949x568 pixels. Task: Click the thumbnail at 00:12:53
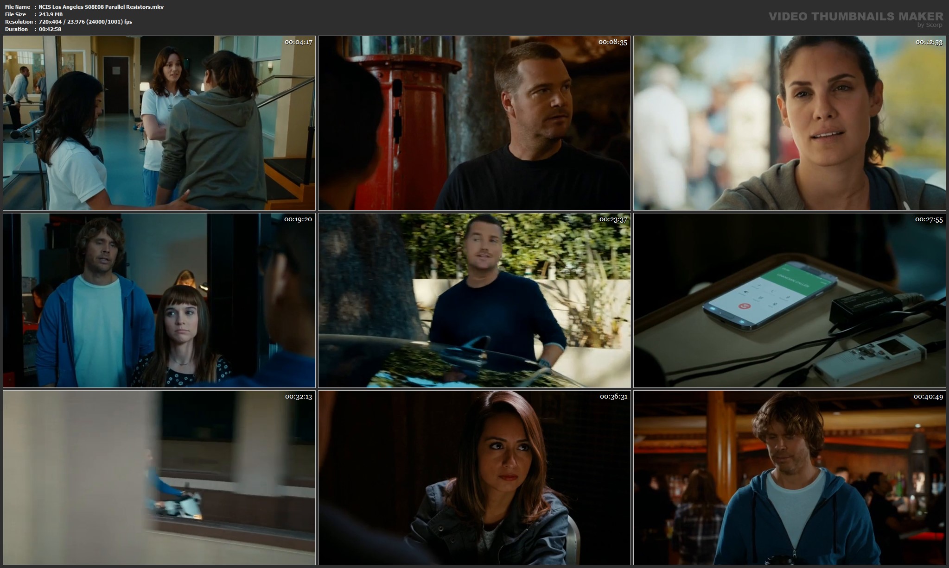(790, 123)
